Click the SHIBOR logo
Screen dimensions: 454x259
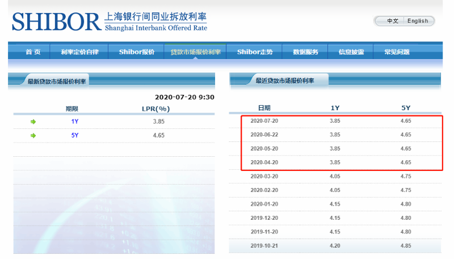pos(110,22)
